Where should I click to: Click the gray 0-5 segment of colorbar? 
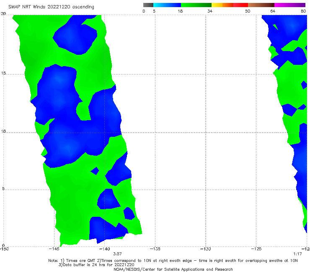148,5
